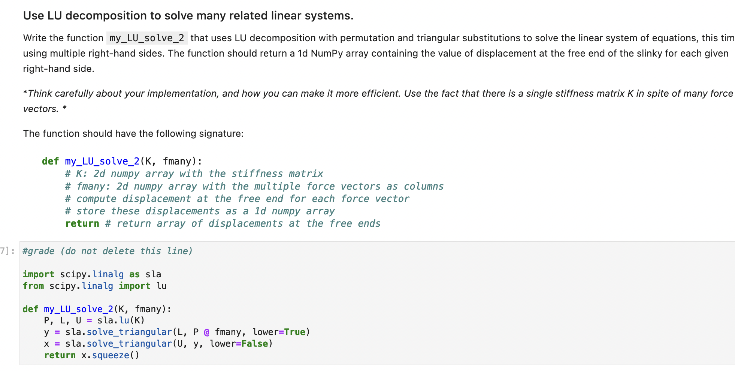Click the 'return x.squeeze()' line
The width and height of the screenshot is (735, 371).
(x=92, y=355)
